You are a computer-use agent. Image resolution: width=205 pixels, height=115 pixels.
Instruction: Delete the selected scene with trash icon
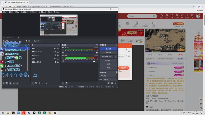(7, 83)
